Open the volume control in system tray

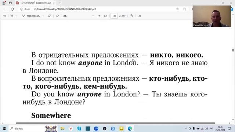pyautogui.click(x=206, y=129)
